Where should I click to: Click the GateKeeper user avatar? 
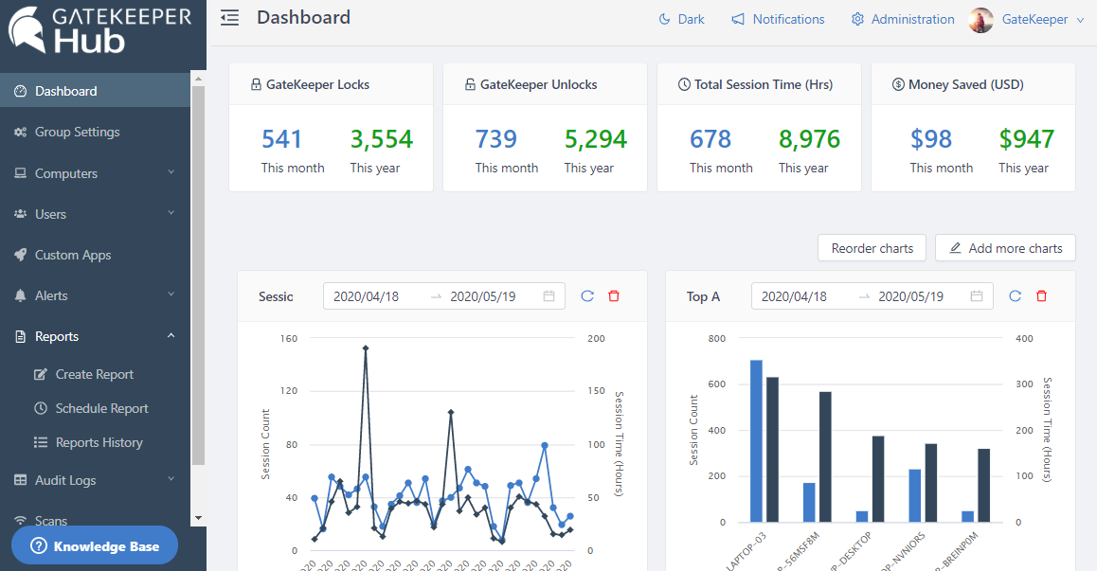point(981,19)
